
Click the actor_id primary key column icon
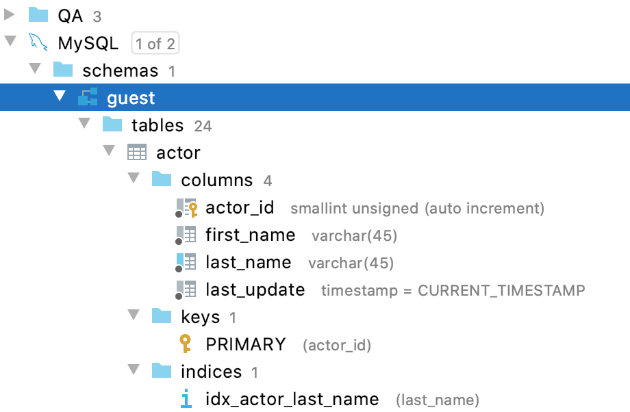(186, 208)
